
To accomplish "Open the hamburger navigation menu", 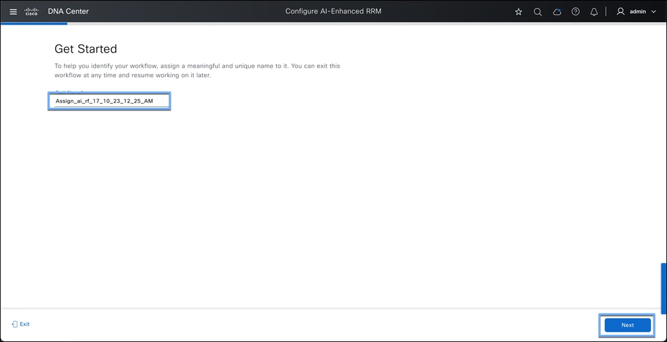I will (13, 12).
